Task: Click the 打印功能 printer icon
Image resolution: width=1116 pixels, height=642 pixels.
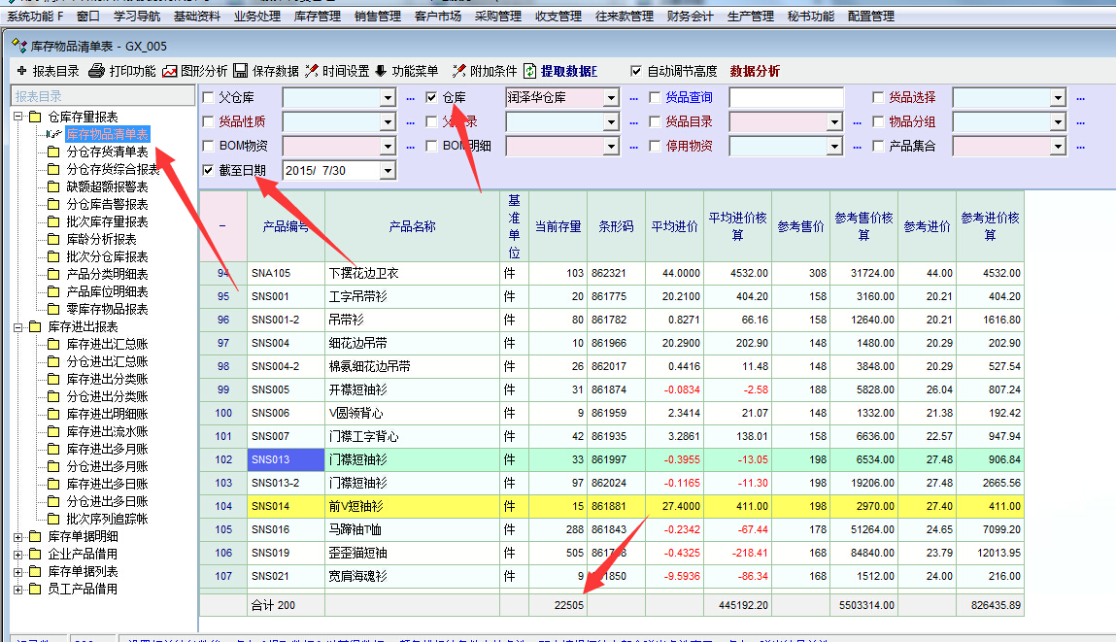Action: pos(96,71)
